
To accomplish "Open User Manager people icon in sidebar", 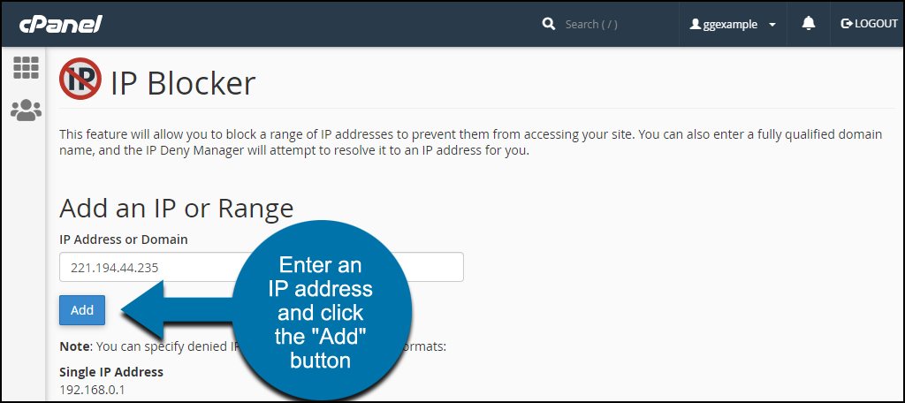I will tap(26, 110).
